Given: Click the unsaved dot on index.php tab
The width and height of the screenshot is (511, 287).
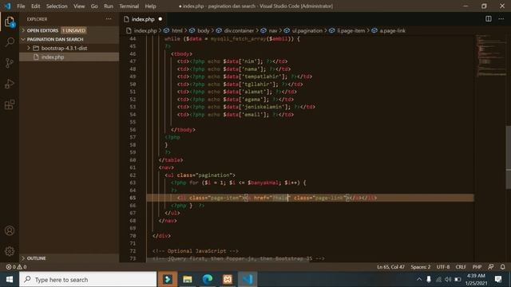Looking at the screenshot, I should pyautogui.click(x=160, y=19).
